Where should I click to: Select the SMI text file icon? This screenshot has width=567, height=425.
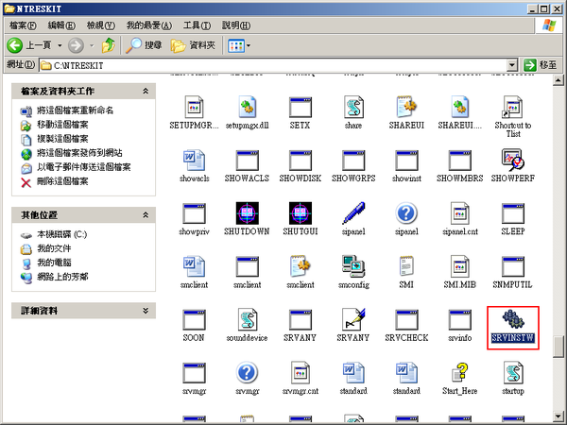tap(406, 266)
